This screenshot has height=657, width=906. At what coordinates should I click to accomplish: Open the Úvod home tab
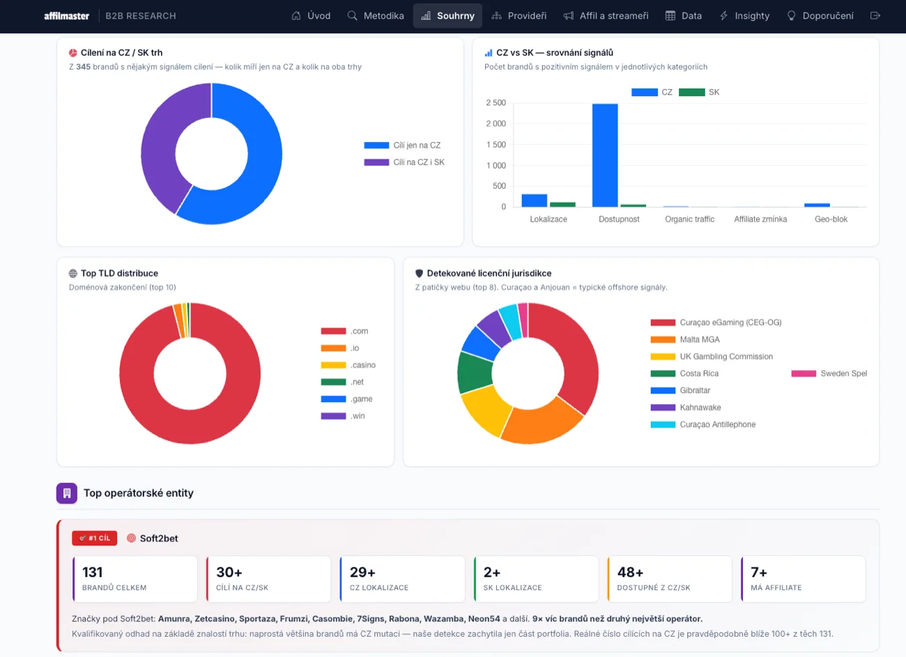pos(311,15)
